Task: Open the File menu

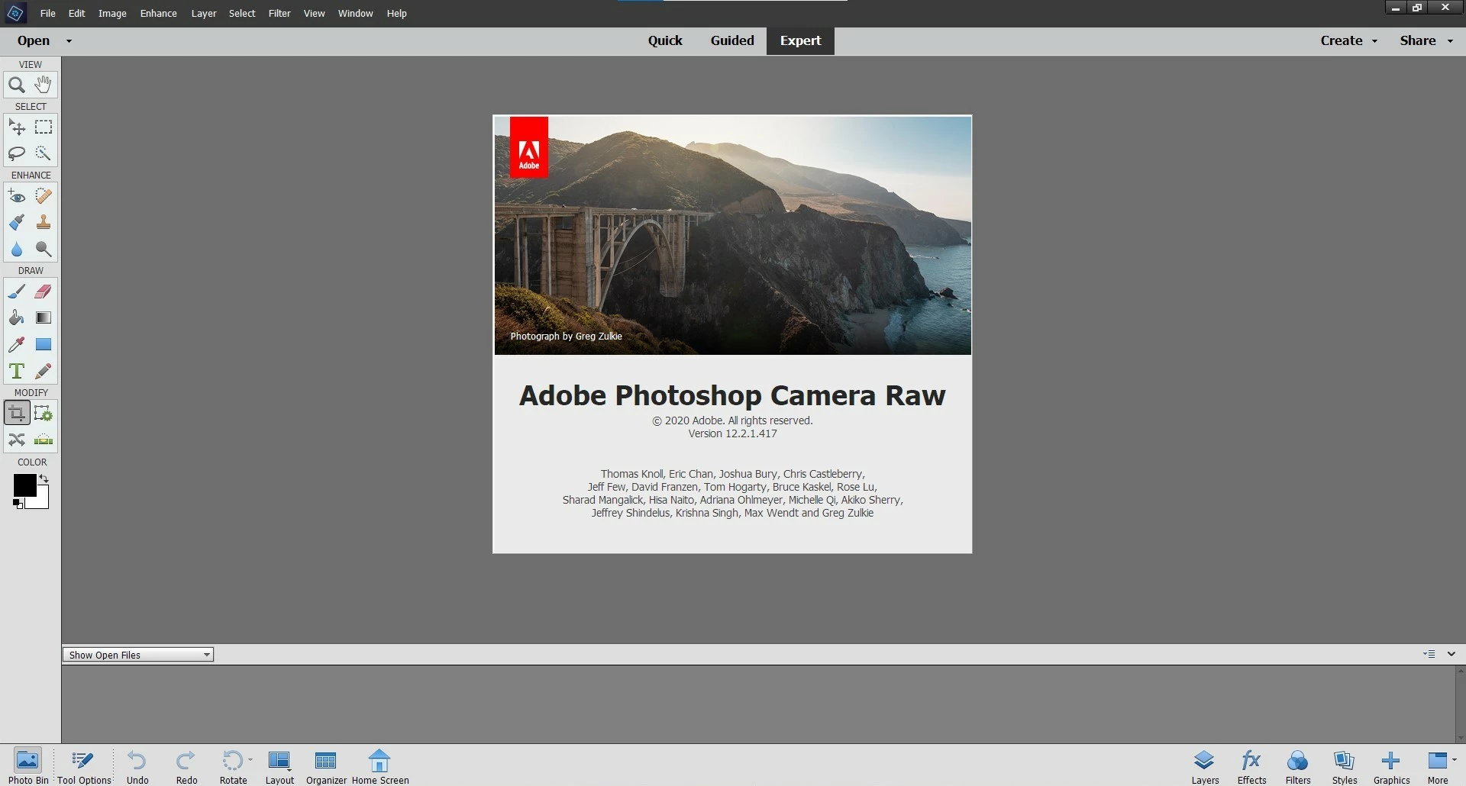Action: 47,13
